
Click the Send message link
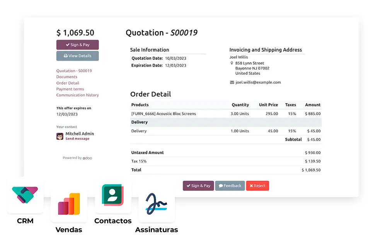[x=77, y=139]
